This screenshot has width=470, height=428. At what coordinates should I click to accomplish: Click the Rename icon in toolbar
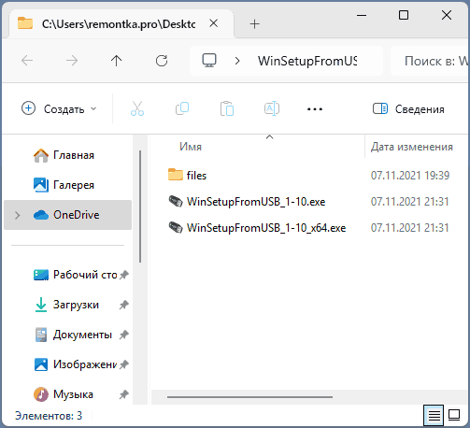point(272,108)
